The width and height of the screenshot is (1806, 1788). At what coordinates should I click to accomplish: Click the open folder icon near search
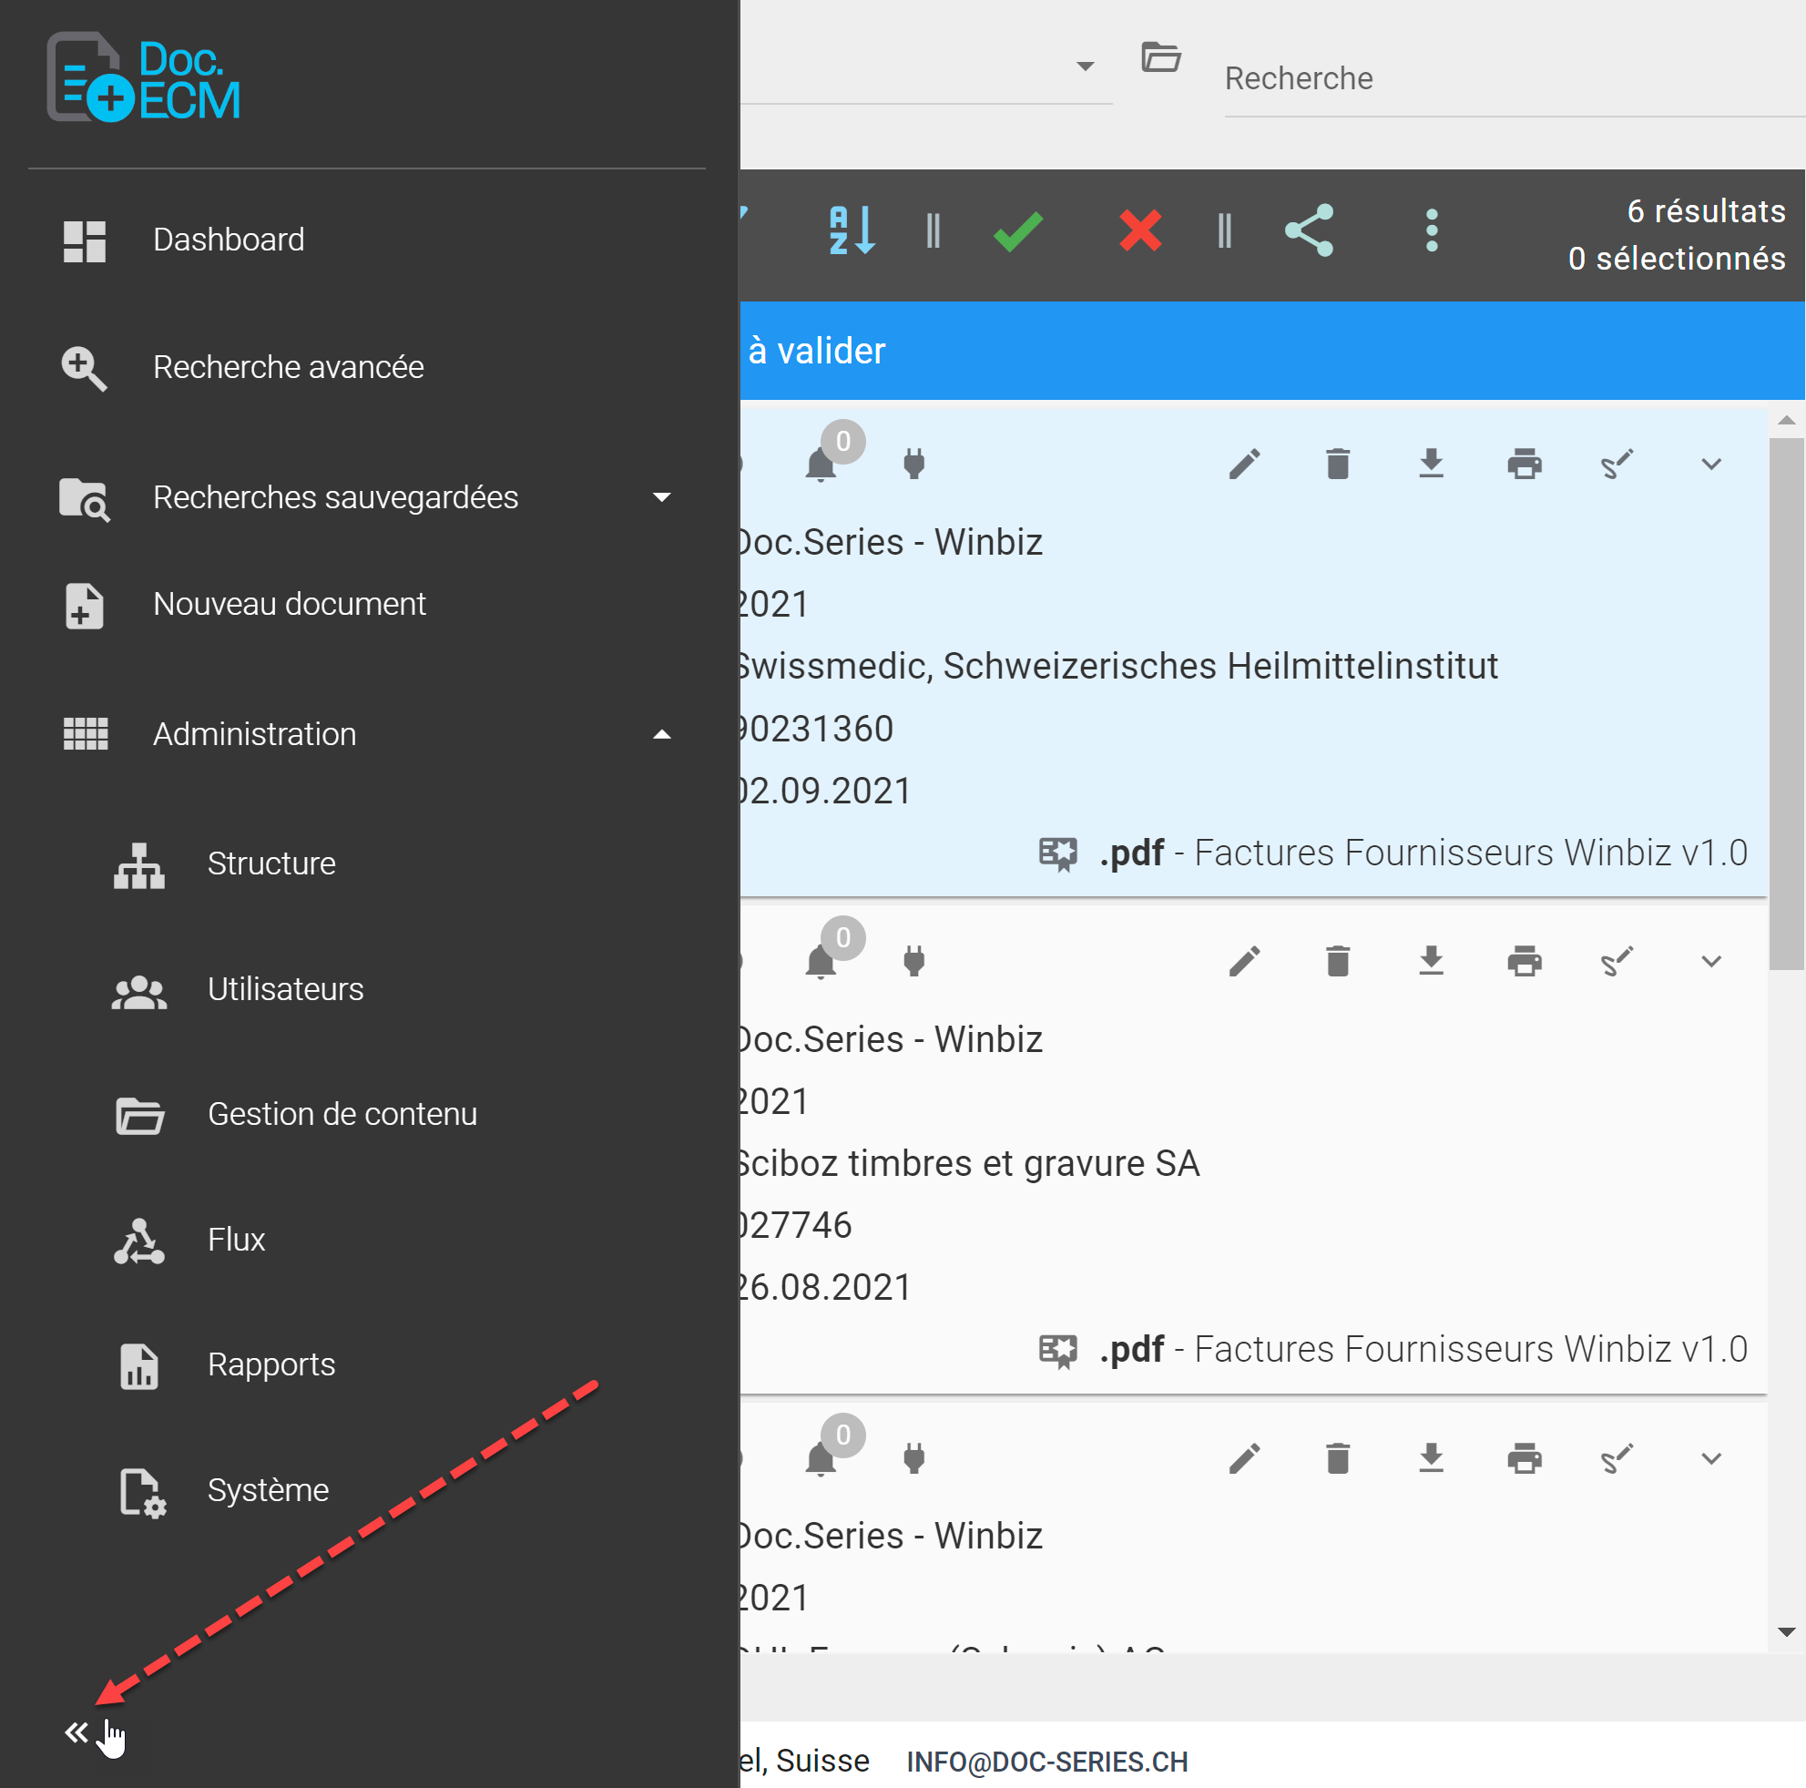pos(1161,58)
